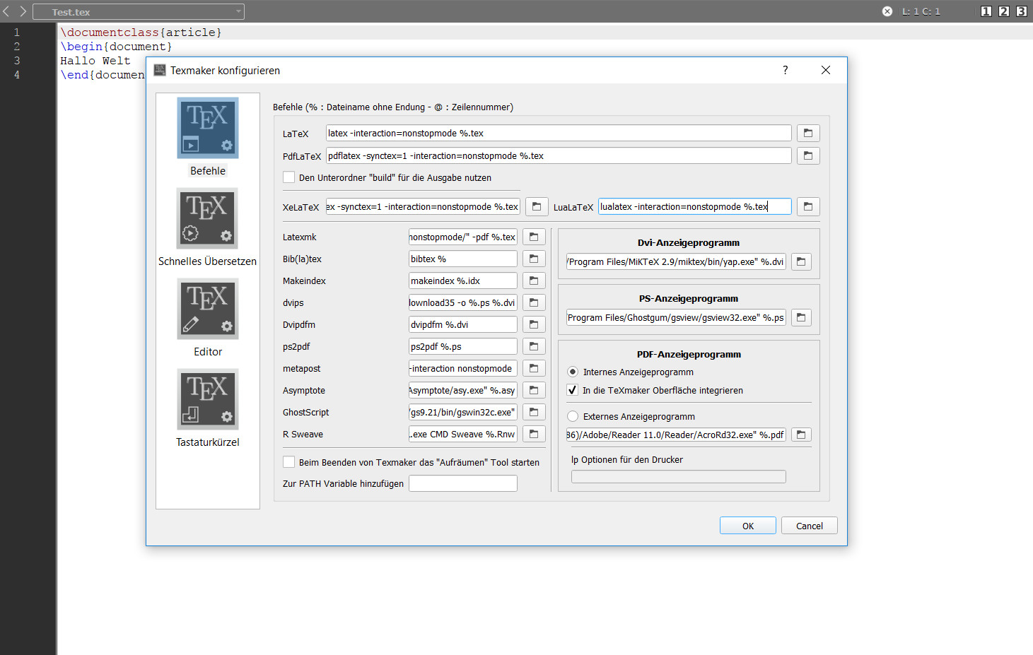Browse for the dvips executable
Screen dimensions: 1033x655
534,302
